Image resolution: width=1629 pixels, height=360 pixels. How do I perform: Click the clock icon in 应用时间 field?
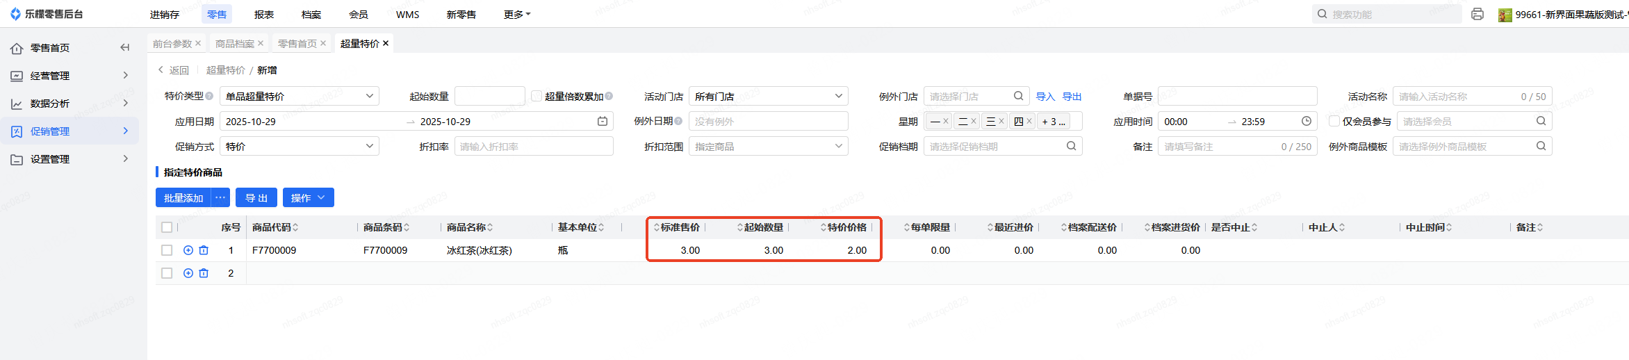pos(1307,121)
